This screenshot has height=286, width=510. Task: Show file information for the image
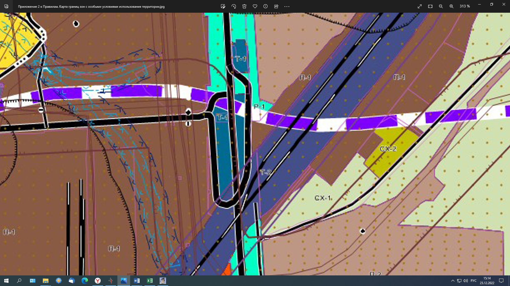click(x=265, y=6)
